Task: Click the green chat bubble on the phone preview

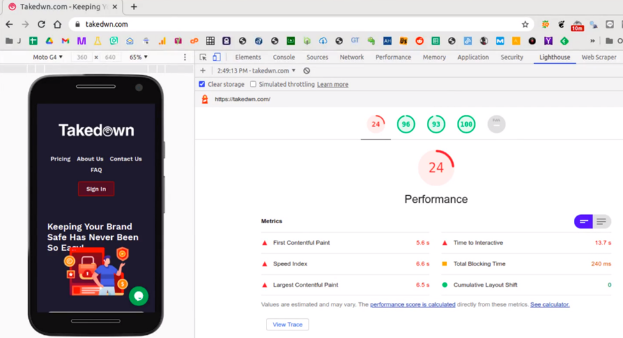Action: point(139,296)
